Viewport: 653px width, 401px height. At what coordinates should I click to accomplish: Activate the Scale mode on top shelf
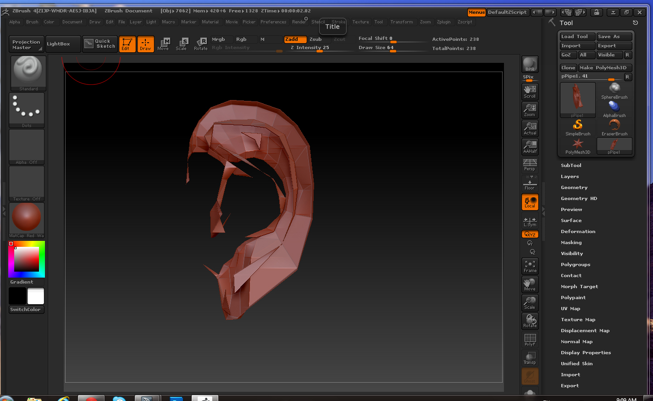(x=183, y=44)
